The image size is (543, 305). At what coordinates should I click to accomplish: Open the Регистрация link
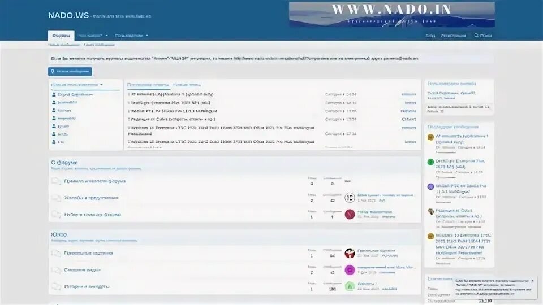(453, 35)
